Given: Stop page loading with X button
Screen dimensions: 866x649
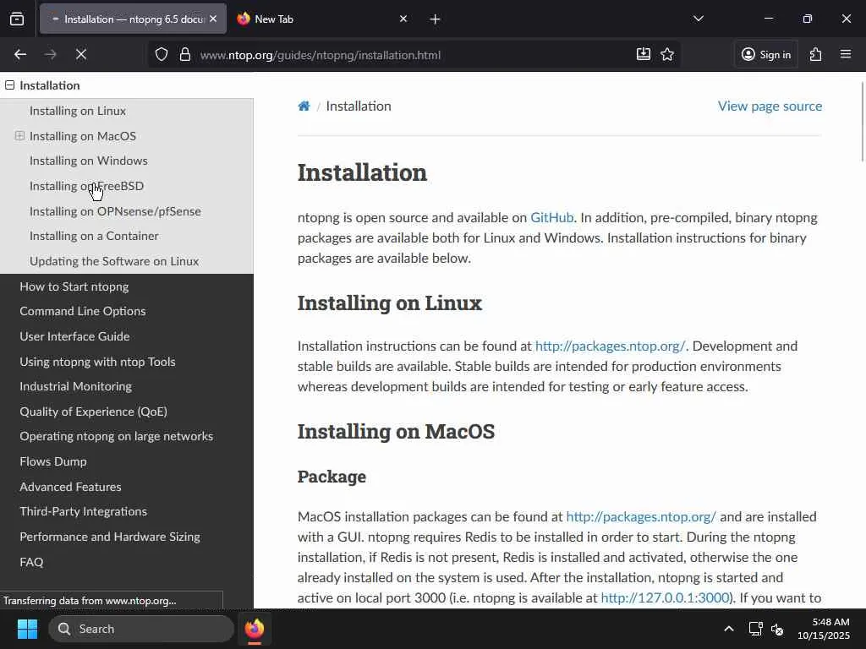Looking at the screenshot, I should click(81, 55).
